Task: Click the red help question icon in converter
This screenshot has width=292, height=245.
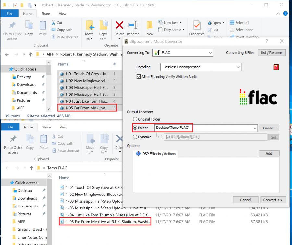Action: pos(276,67)
